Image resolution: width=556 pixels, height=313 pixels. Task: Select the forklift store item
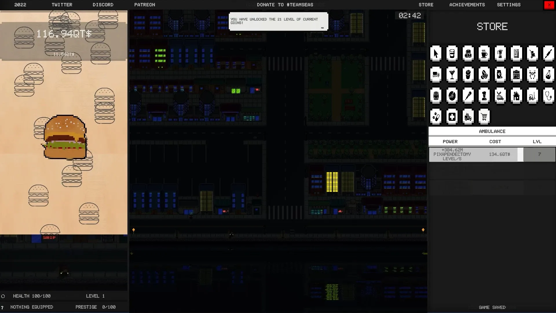pyautogui.click(x=532, y=96)
